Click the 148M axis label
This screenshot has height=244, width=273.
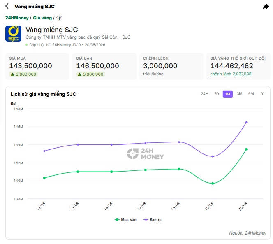[18, 109]
